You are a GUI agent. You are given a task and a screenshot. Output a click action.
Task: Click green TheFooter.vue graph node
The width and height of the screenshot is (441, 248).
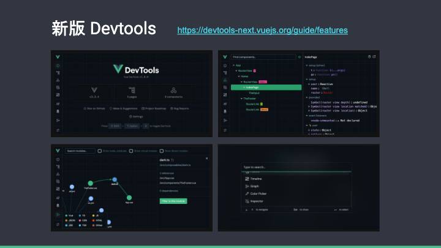(90, 183)
